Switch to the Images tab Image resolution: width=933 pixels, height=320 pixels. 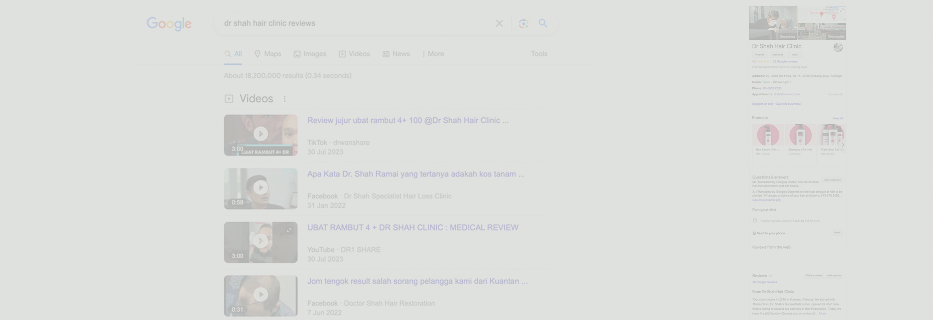coord(310,54)
